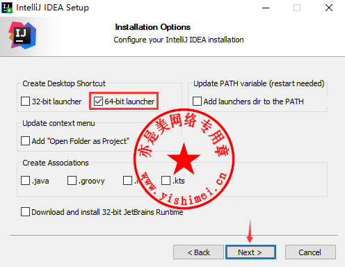Click the Installation Options heading

point(153,27)
